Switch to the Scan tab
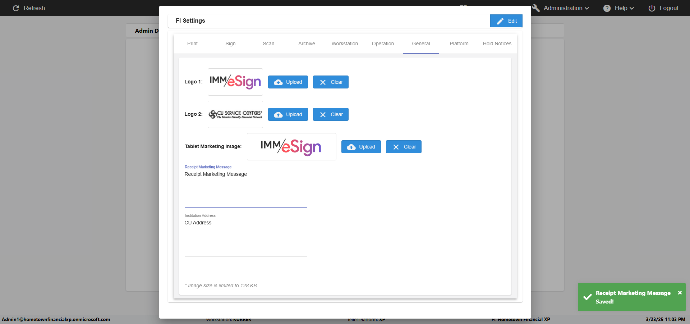The height and width of the screenshot is (324, 690). 268,44
